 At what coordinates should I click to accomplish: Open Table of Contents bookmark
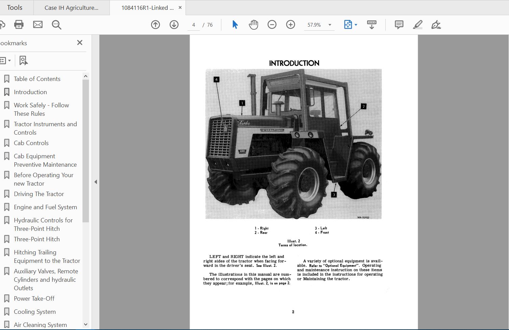(x=37, y=79)
